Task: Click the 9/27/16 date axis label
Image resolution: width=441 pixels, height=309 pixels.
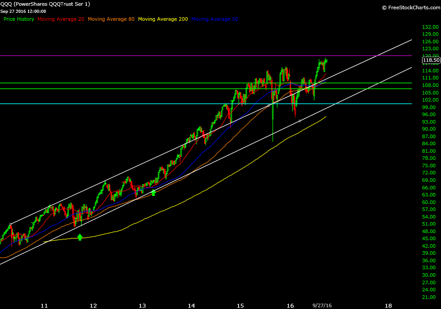Action: click(321, 305)
